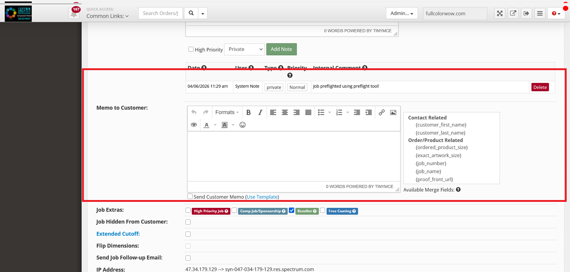The image size is (570, 272).
Task: Click the green Add Note button
Action: [281, 49]
